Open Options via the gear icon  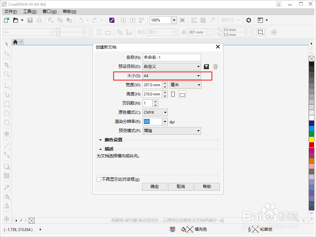point(249,20)
